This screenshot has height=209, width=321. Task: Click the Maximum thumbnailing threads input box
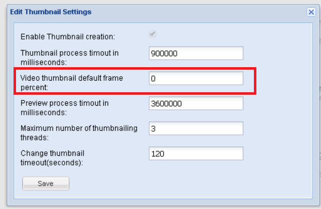(x=196, y=128)
